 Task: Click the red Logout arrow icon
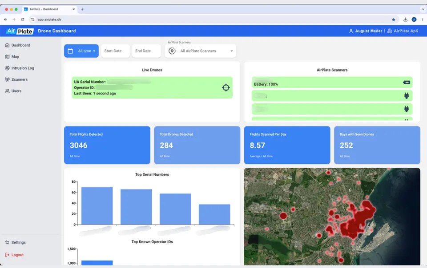coord(8,255)
